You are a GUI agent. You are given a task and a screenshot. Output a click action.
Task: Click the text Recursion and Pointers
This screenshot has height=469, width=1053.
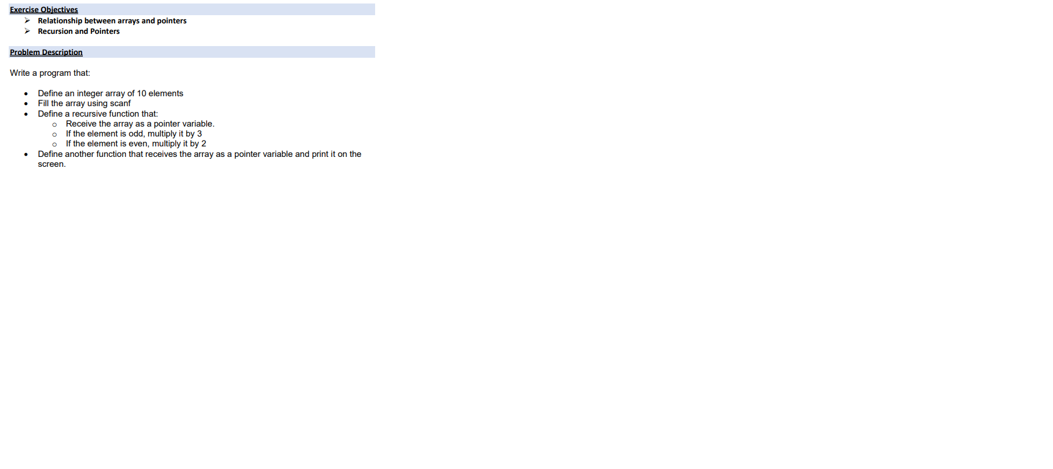pyautogui.click(x=79, y=31)
